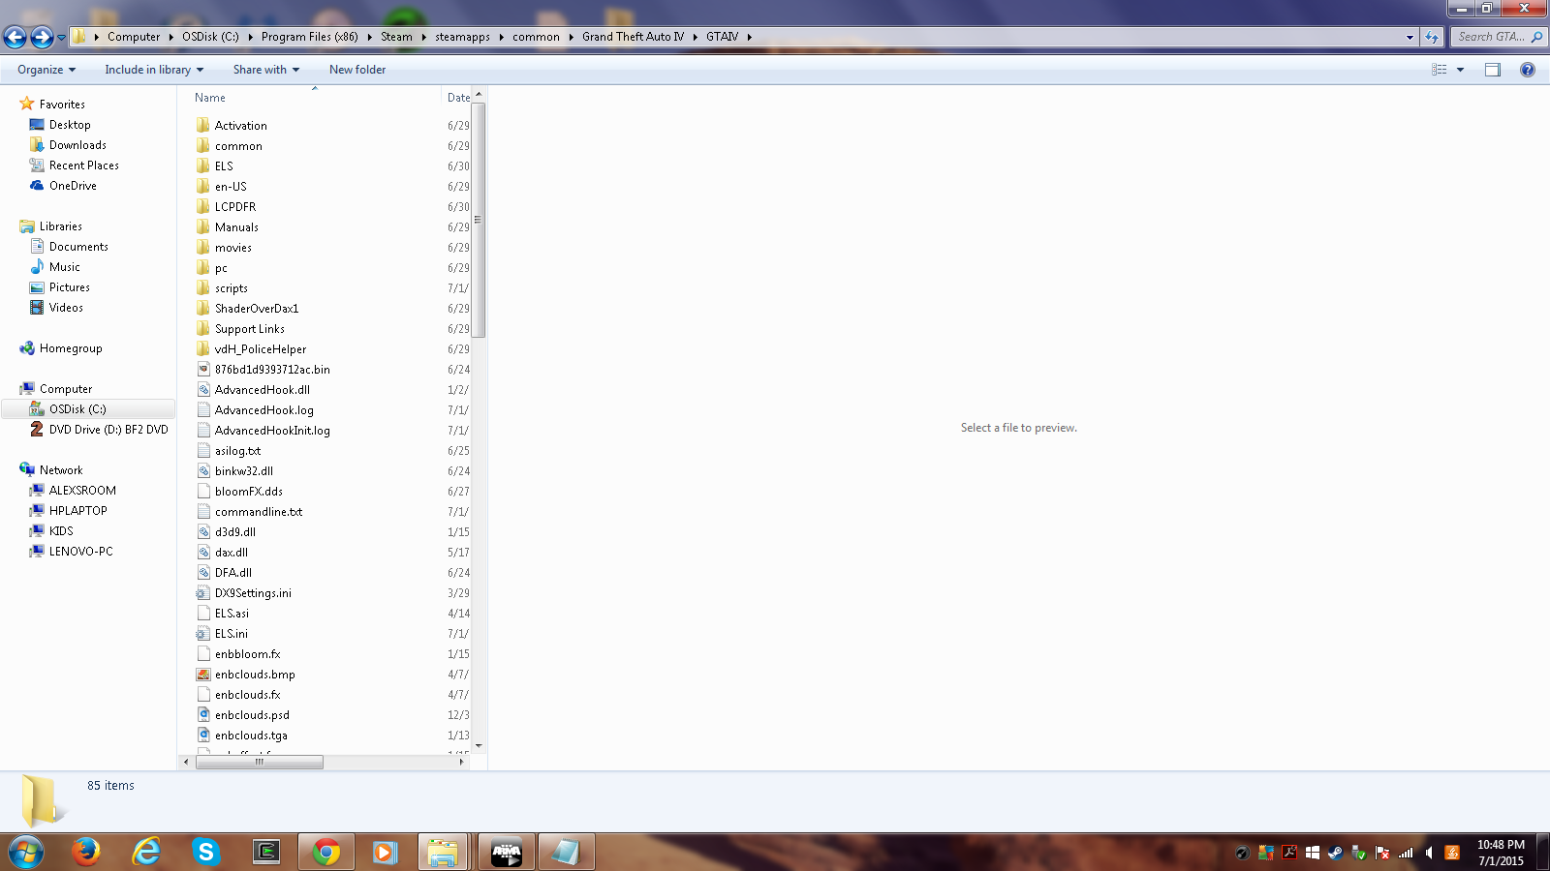The width and height of the screenshot is (1550, 871).
Task: Navigate to Program Files (x86) breadcrumb
Action: pos(310,37)
